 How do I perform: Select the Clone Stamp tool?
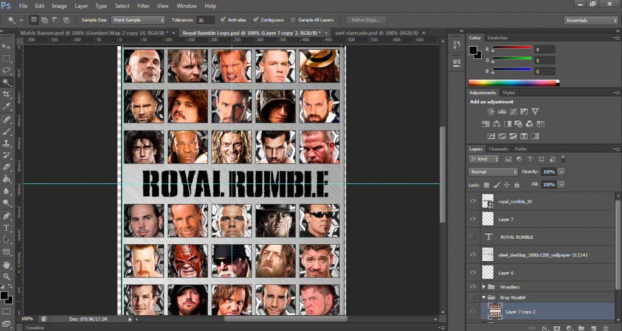click(6, 143)
